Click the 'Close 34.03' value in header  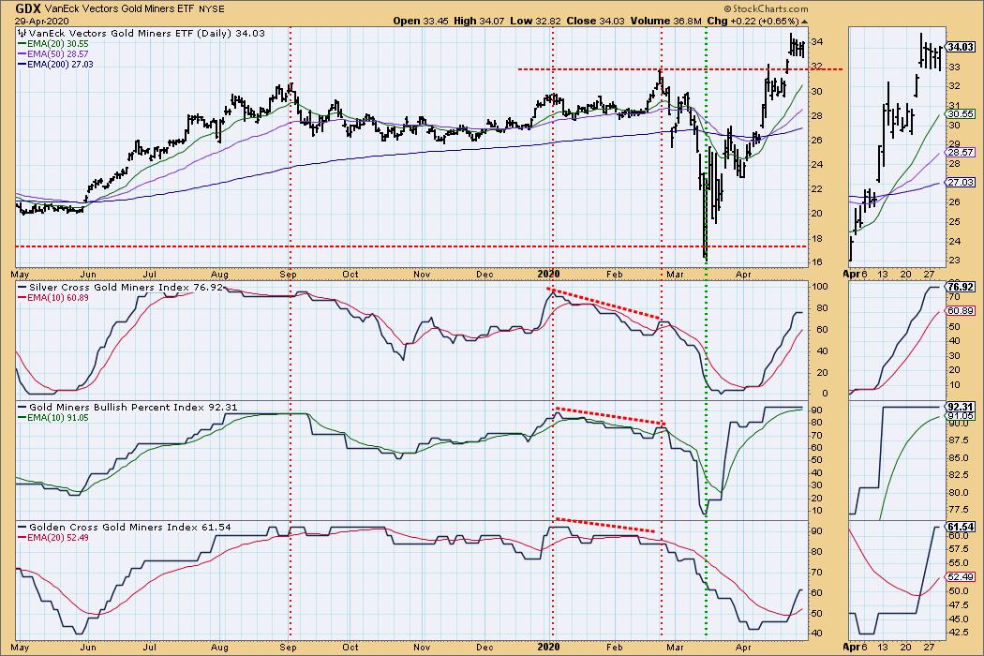coord(595,21)
